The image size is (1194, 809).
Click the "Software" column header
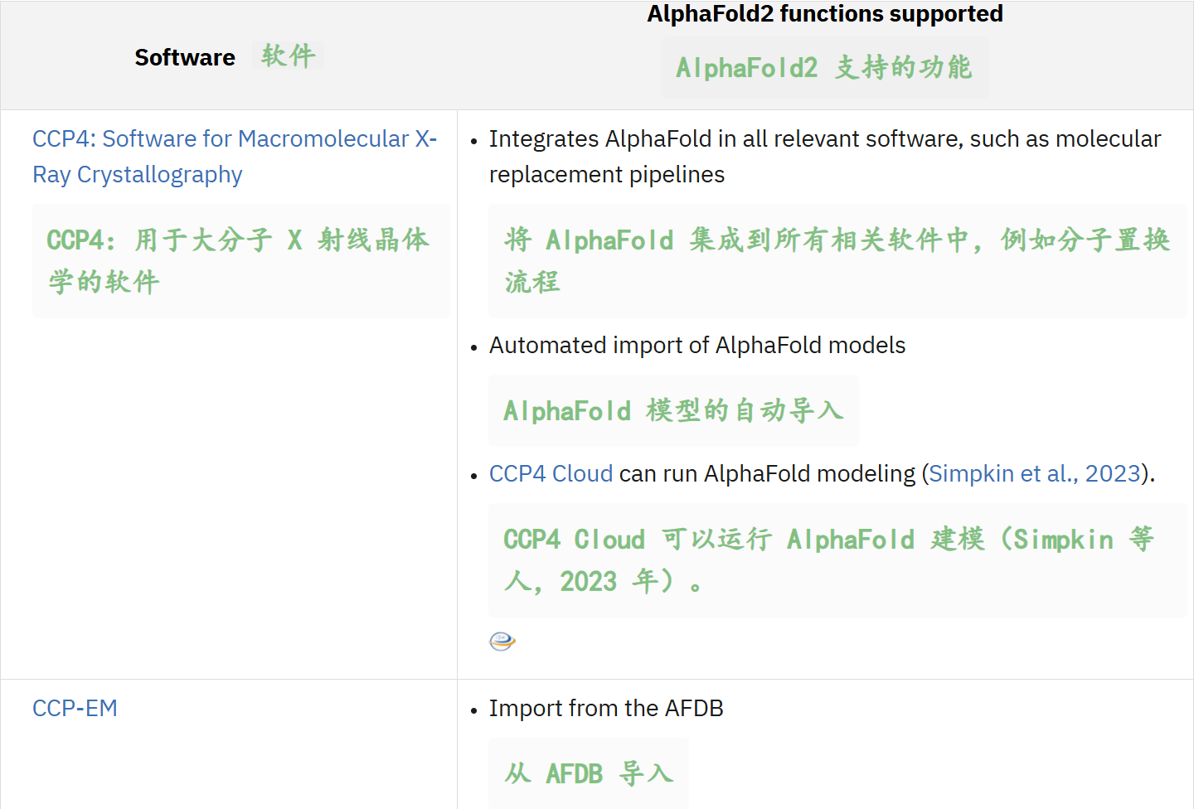point(185,57)
